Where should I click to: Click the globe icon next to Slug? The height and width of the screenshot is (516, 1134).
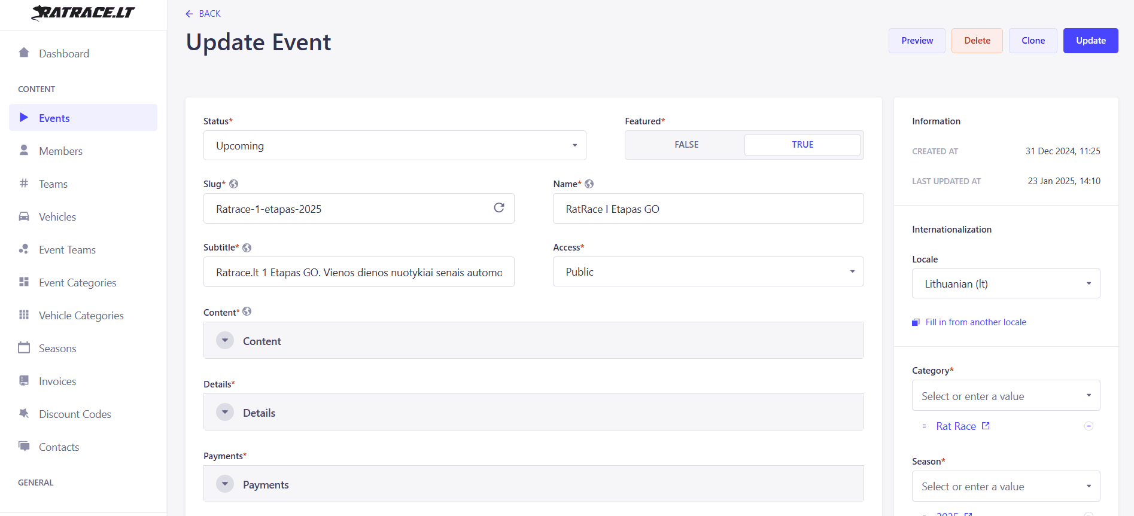click(x=234, y=184)
